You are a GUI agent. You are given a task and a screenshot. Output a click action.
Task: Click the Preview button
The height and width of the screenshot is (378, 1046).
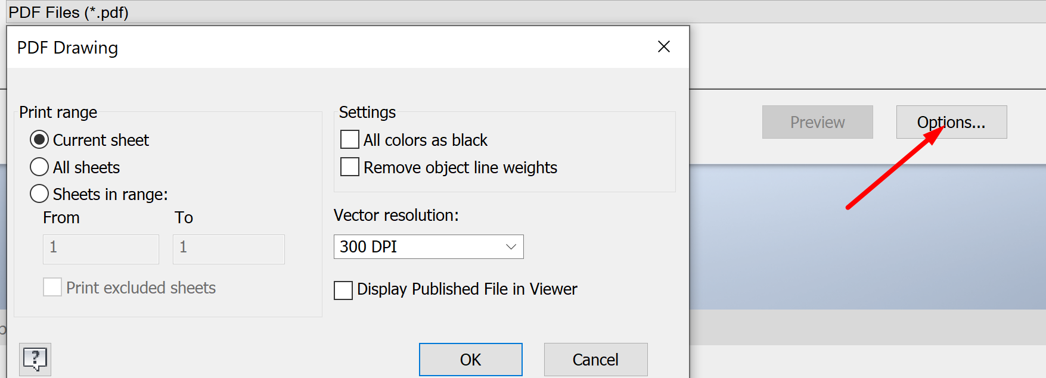click(817, 122)
